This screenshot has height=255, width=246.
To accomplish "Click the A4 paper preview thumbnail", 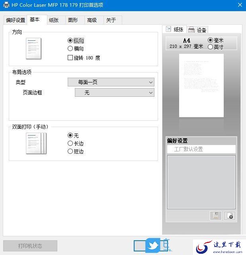I will (x=201, y=86).
